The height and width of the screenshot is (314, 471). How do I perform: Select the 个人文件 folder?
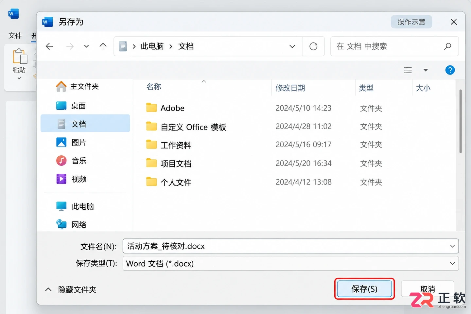click(x=176, y=182)
